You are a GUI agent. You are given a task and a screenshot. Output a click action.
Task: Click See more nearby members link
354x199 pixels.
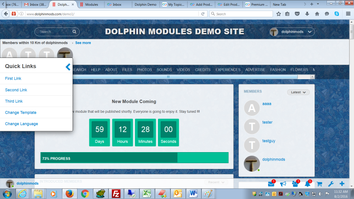click(x=83, y=43)
